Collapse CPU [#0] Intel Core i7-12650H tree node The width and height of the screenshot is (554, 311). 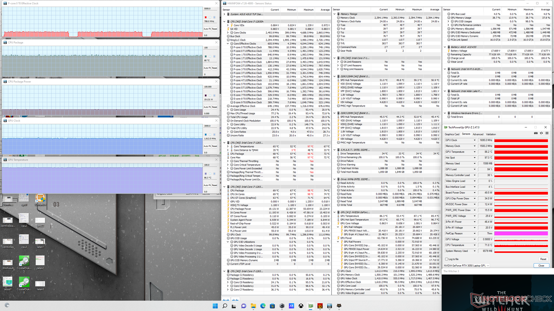(224, 22)
